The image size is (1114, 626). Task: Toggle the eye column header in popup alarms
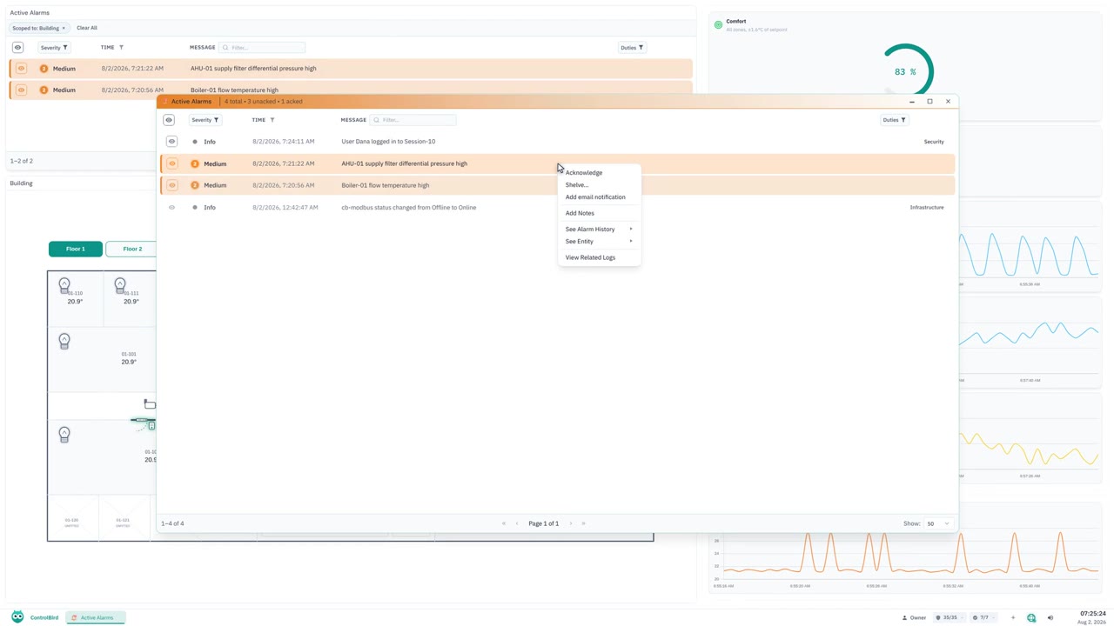coord(169,120)
